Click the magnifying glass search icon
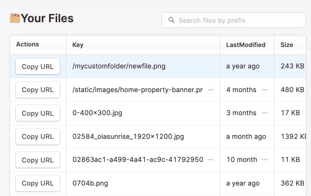 [x=171, y=20]
